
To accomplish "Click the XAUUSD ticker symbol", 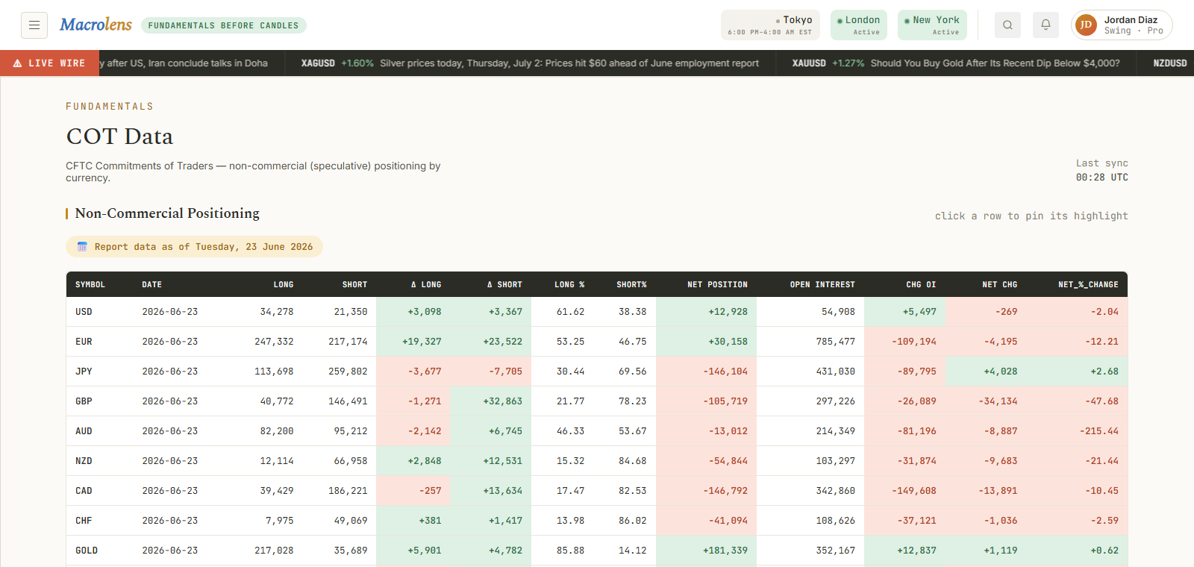I will pyautogui.click(x=809, y=63).
